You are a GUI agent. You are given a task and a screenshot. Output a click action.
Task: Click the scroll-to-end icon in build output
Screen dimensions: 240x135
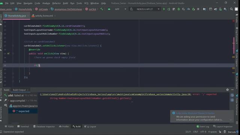coord(232,100)
